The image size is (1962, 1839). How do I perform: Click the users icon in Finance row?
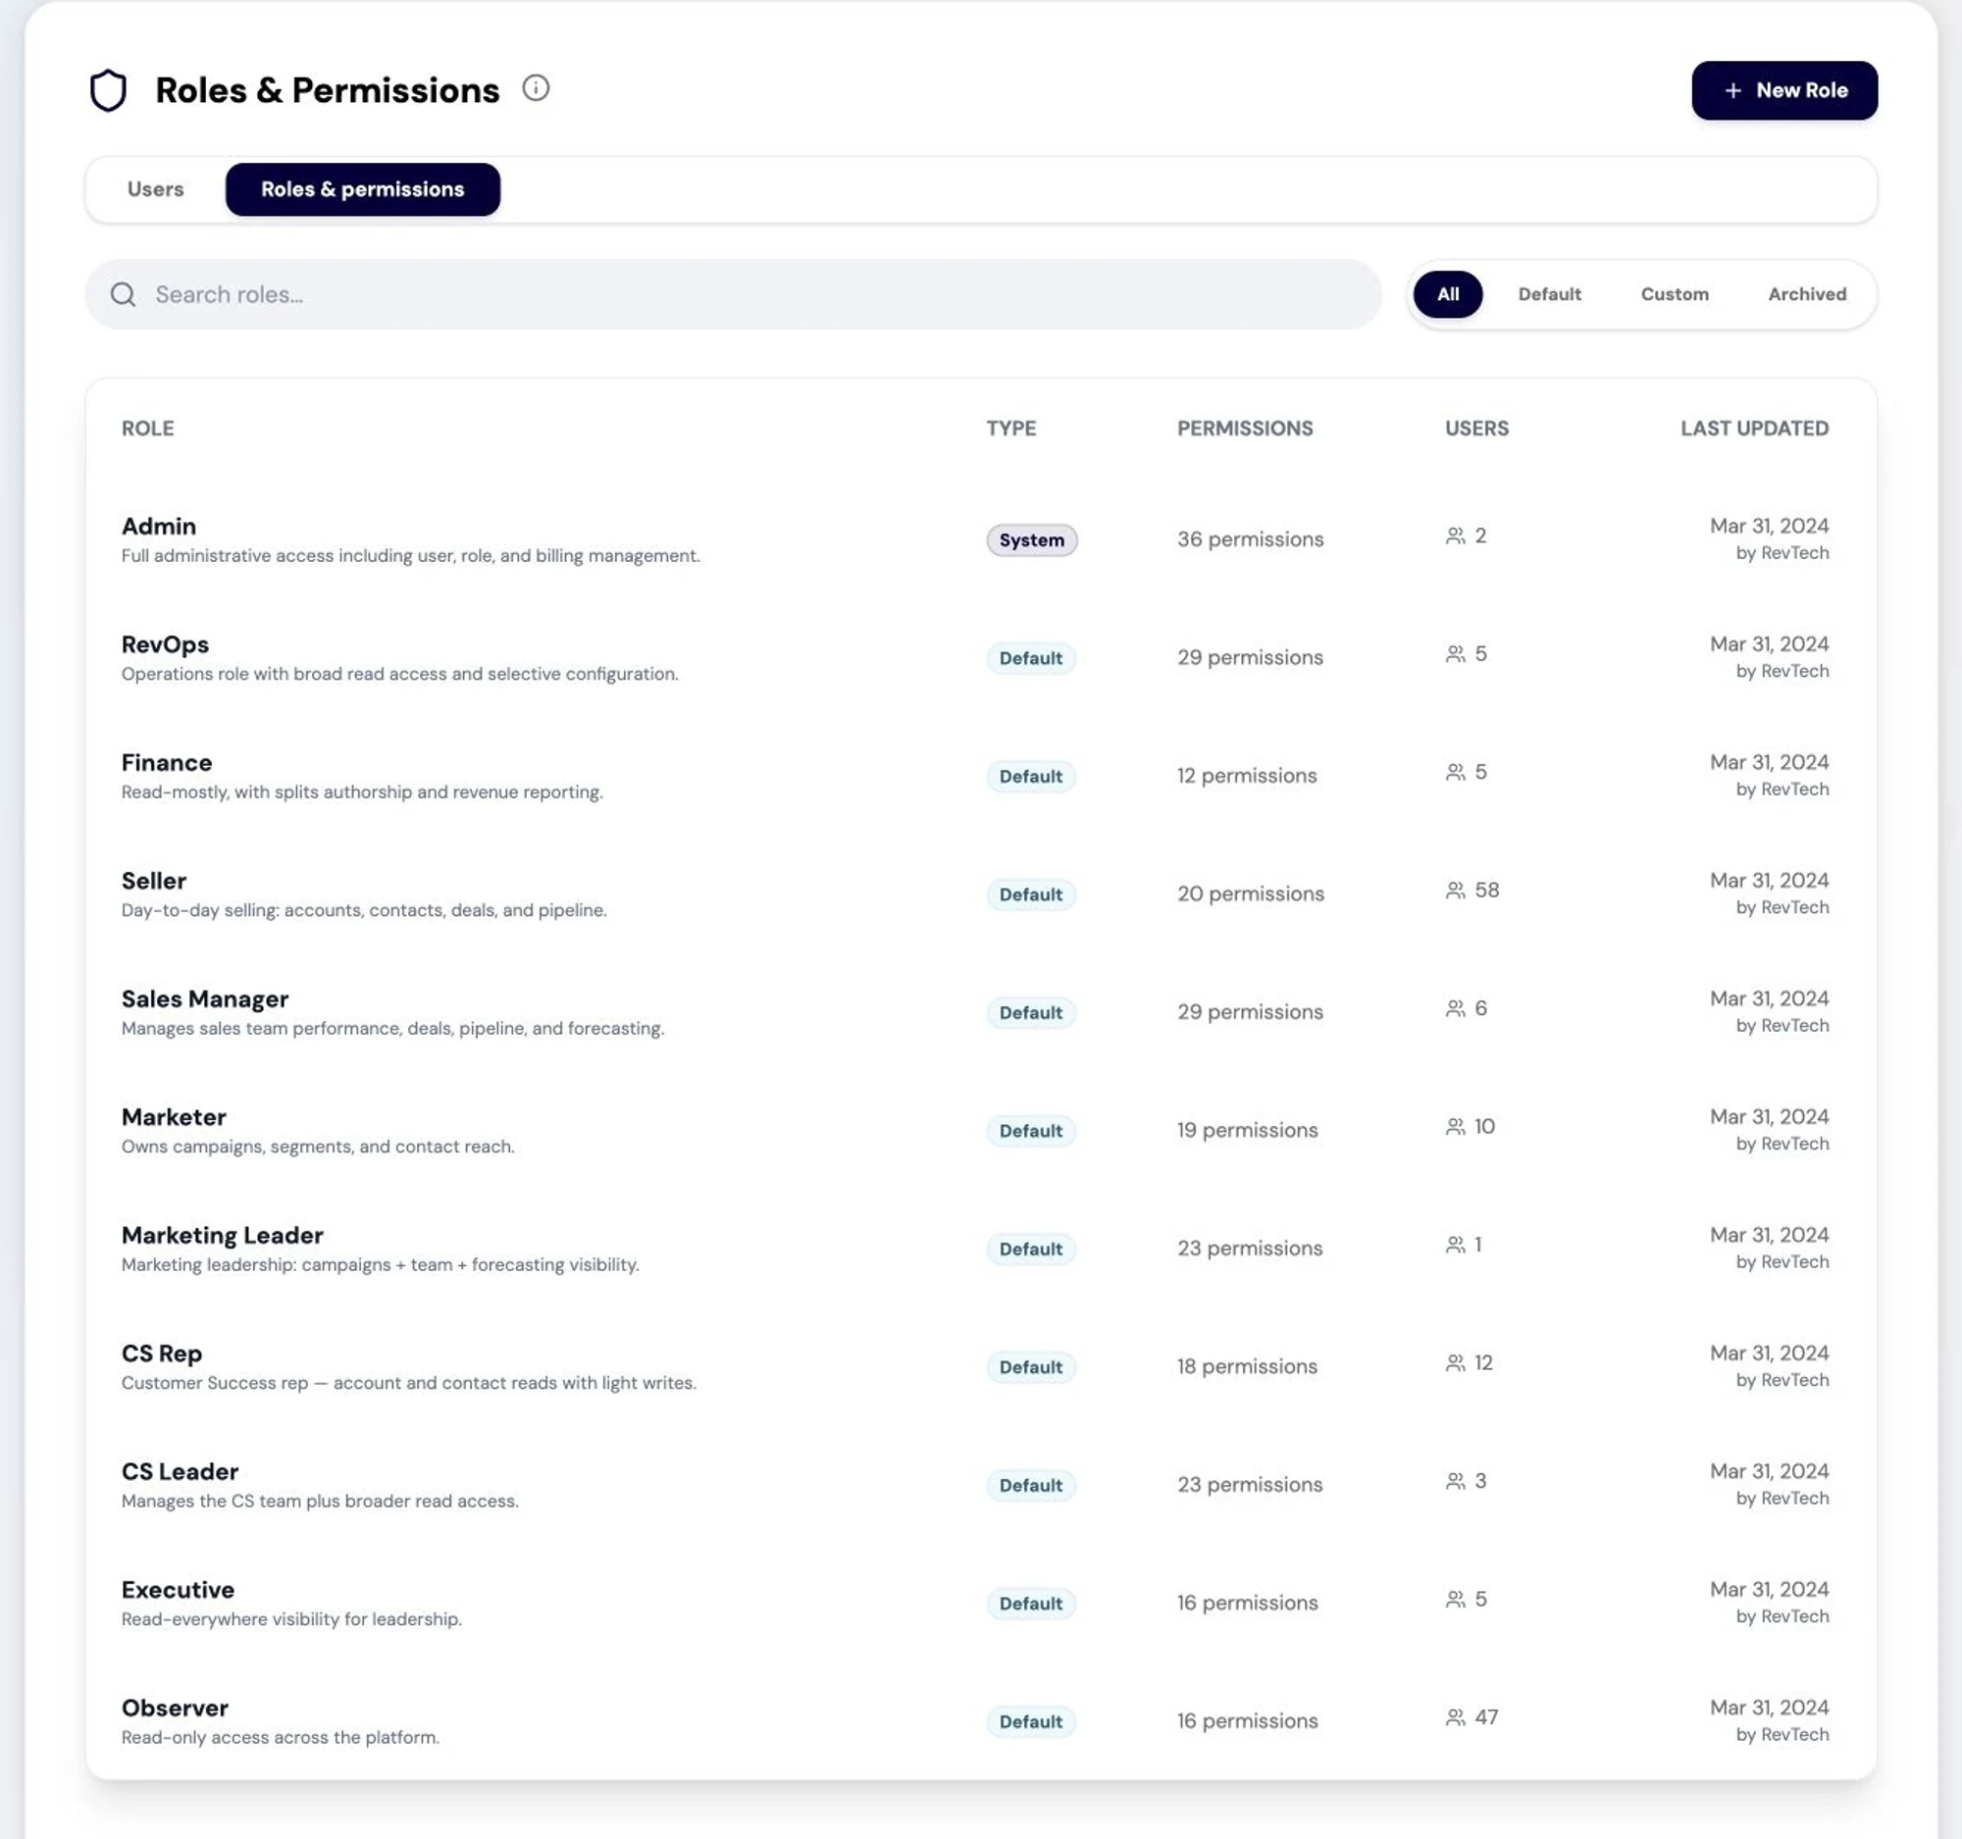[x=1455, y=772]
